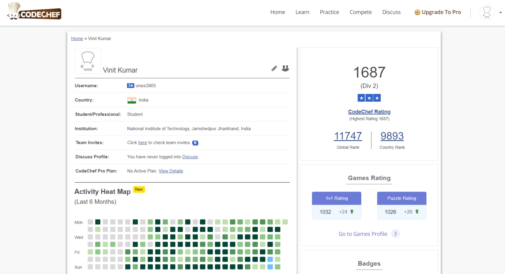Open the Discuss profile link

pos(190,157)
